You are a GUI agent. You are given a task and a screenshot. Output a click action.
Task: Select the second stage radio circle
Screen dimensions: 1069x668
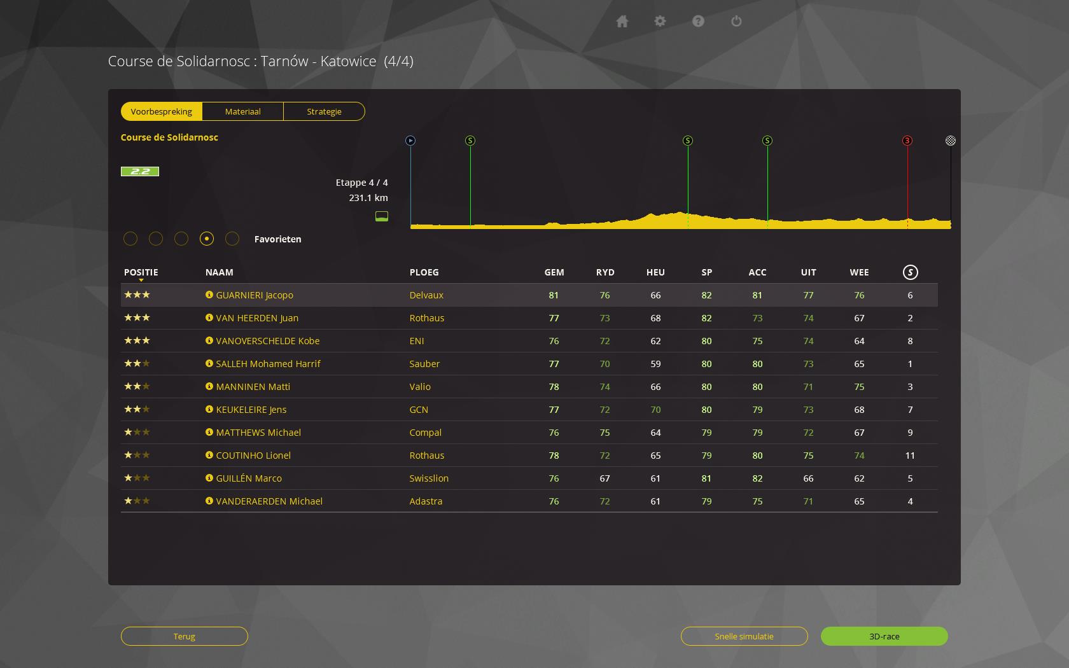[x=156, y=239]
